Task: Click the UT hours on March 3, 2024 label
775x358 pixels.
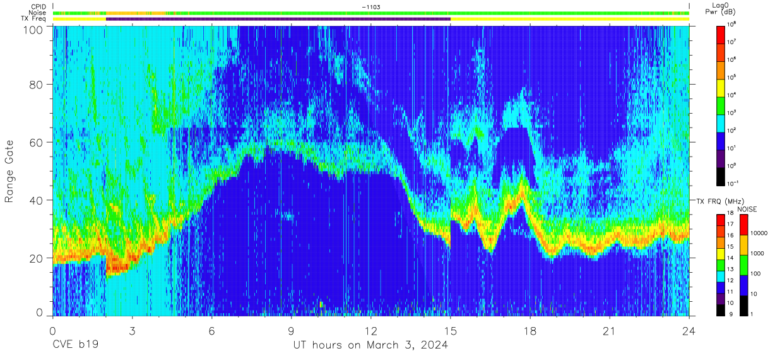Action: 370,346
